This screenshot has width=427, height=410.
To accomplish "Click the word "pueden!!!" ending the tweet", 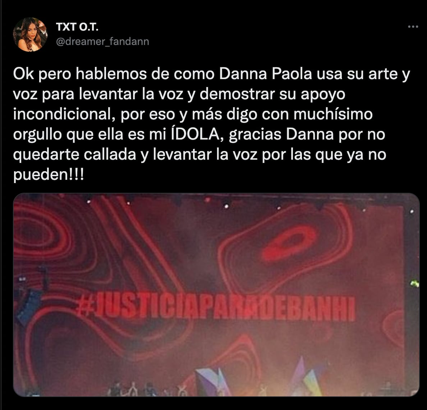I will point(49,175).
